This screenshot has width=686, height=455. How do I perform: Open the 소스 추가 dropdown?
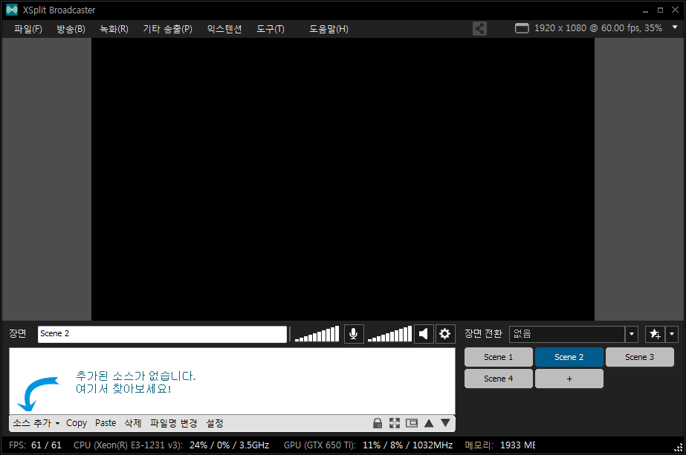[36, 423]
